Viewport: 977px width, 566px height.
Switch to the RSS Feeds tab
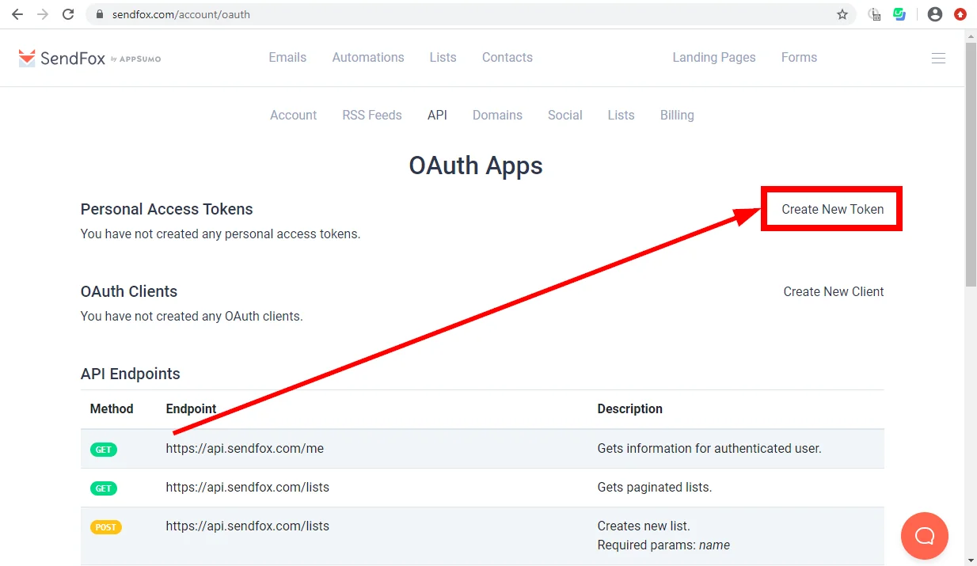tap(372, 115)
